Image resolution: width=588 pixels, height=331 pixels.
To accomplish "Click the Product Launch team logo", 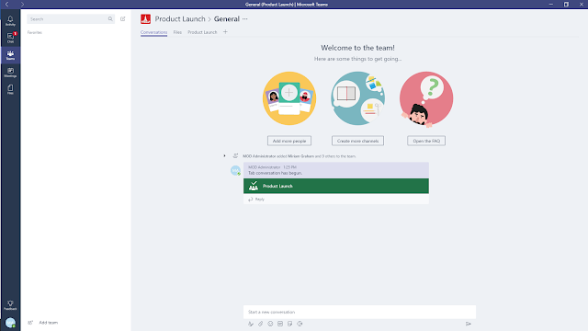I will [x=145, y=18].
